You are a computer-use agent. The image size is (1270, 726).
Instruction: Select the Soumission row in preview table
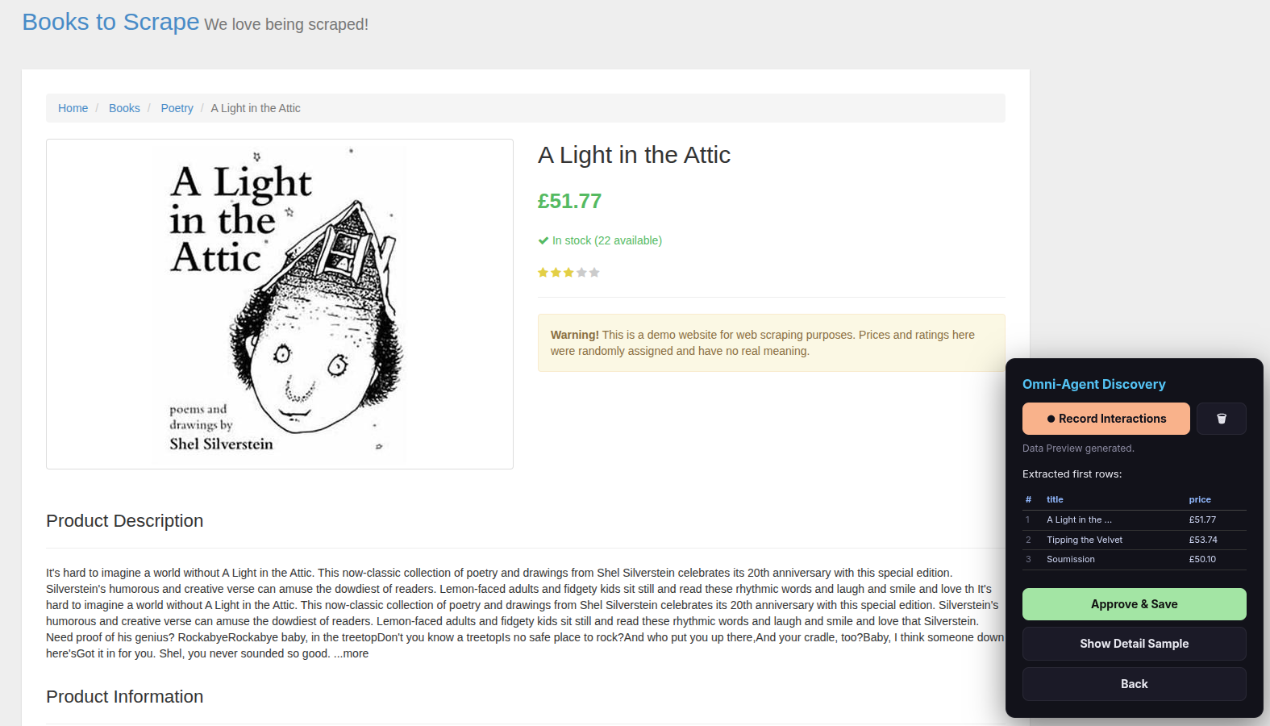(x=1134, y=559)
